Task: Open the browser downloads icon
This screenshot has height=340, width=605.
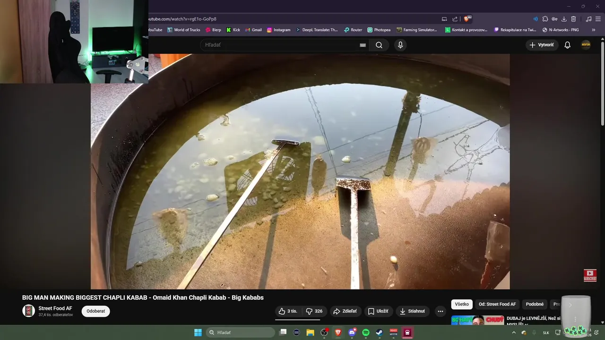Action: pyautogui.click(x=564, y=19)
